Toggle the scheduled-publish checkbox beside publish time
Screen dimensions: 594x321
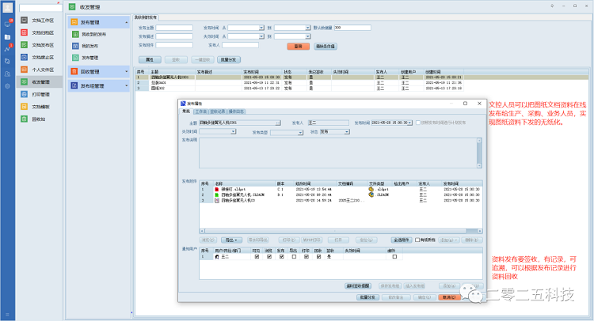tap(418, 123)
